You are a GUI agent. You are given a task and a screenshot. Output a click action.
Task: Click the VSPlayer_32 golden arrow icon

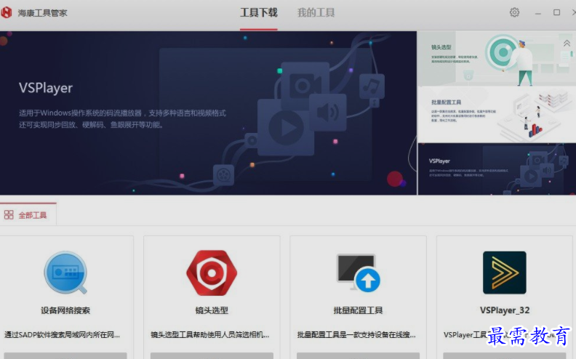[x=505, y=273]
